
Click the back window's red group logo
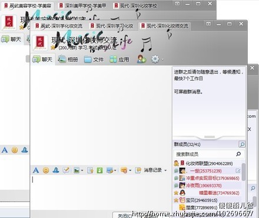pyautogui.click(x=9, y=22)
